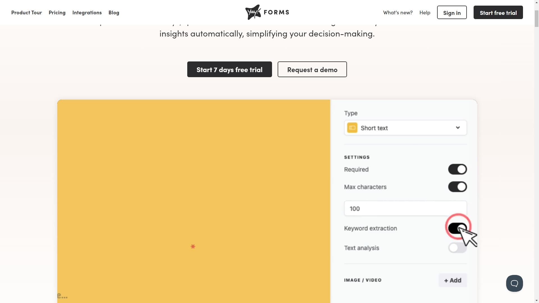Screen dimensions: 539x303
Task: Click Request a demo button
Action: pos(312,69)
